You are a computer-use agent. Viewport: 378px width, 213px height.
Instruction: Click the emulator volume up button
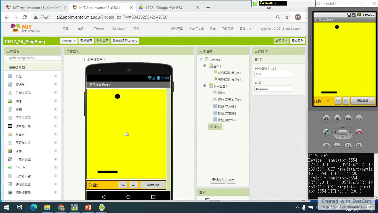[348, 119]
